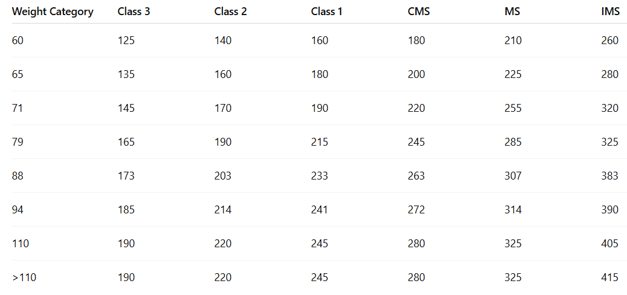Click the MS column header

point(512,11)
